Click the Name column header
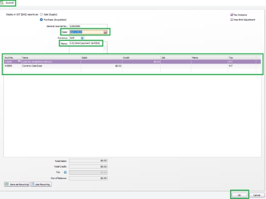 pos(51,57)
